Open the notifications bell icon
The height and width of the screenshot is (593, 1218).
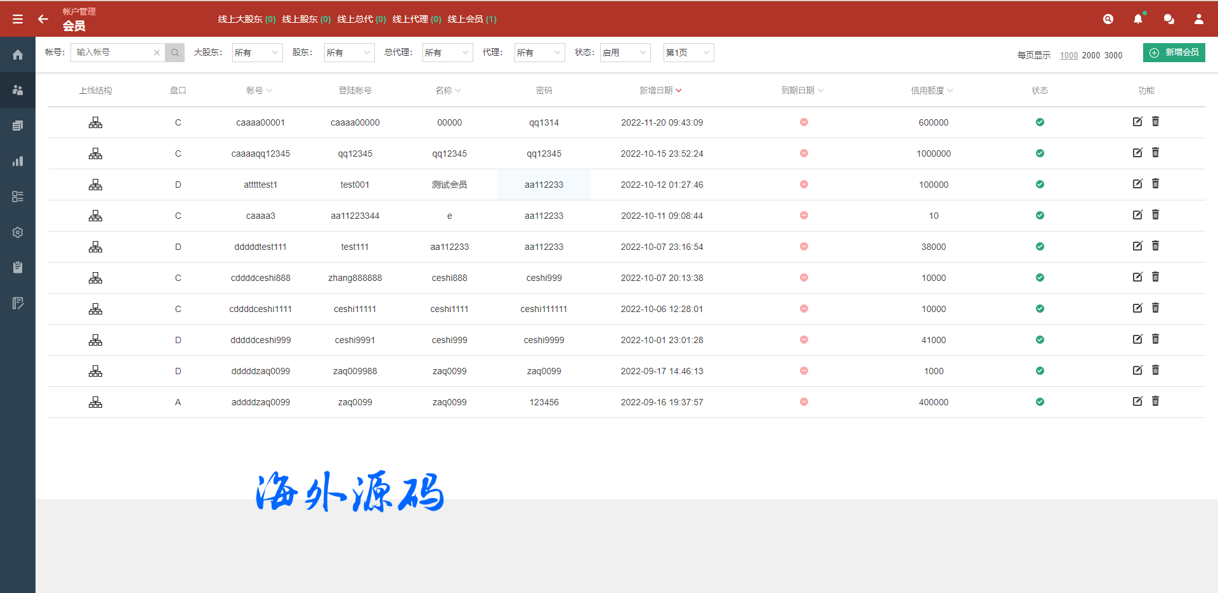pyautogui.click(x=1138, y=19)
